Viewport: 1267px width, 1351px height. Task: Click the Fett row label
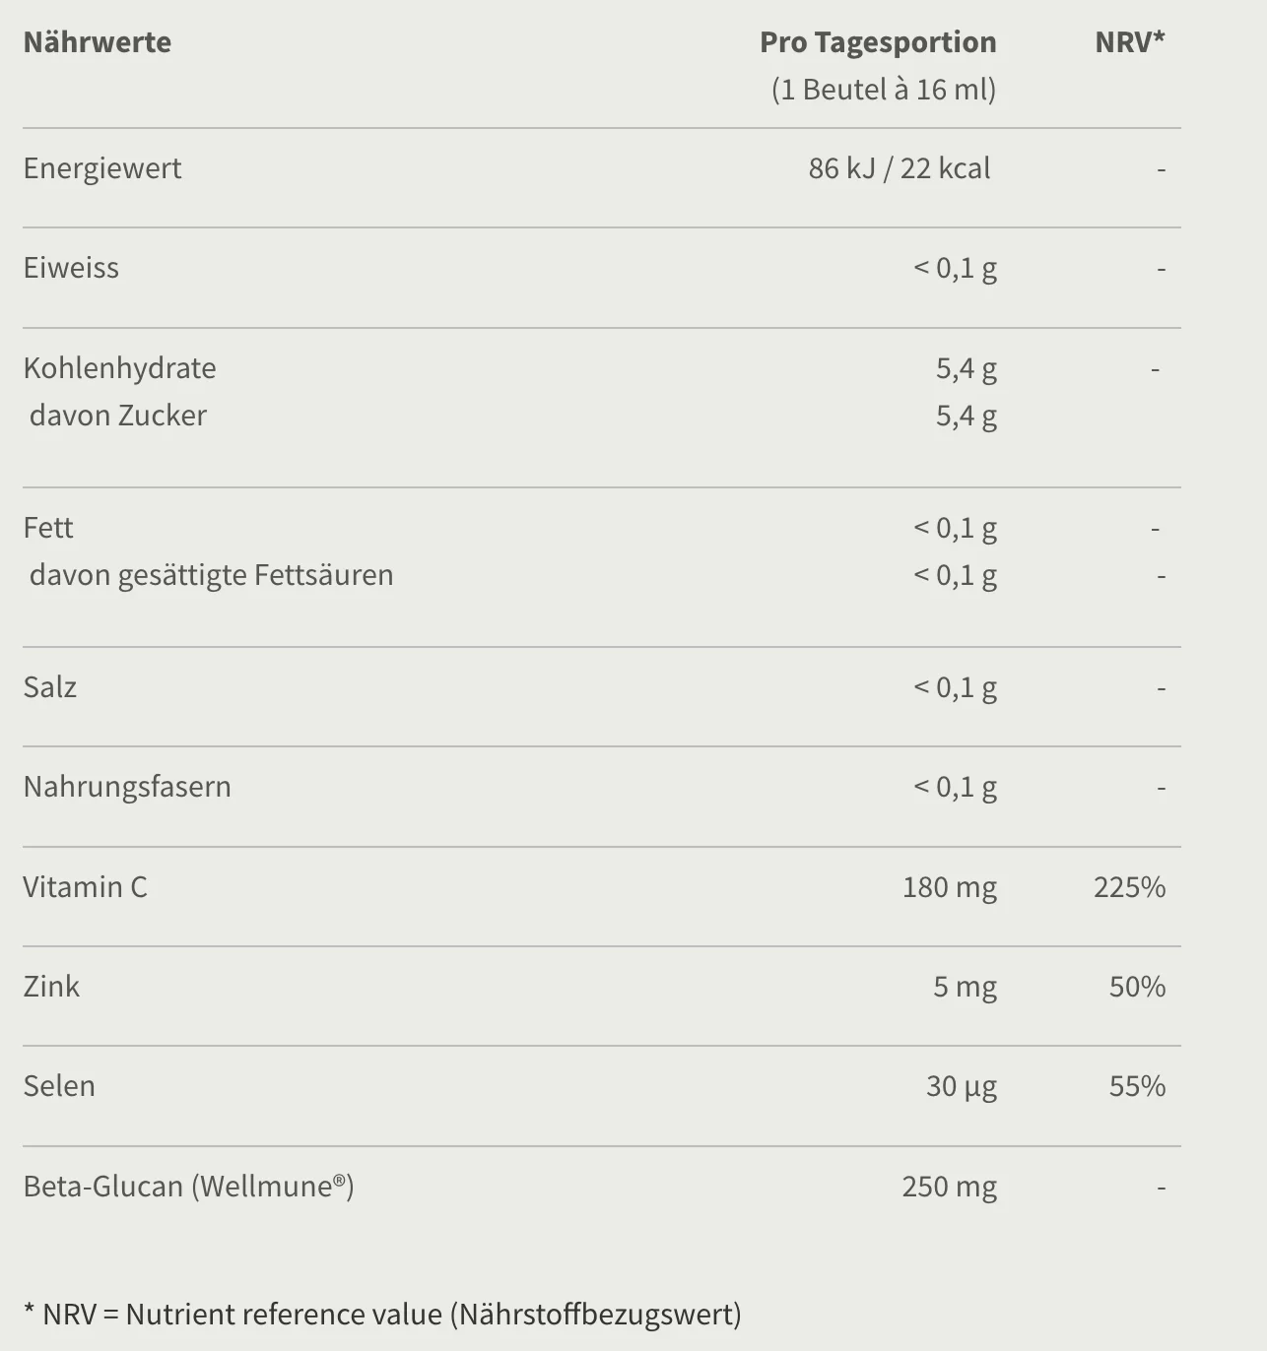(x=48, y=528)
